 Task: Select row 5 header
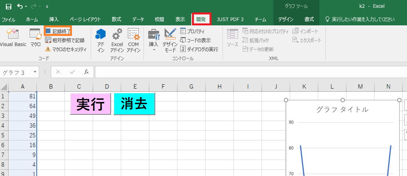pyautogui.click(x=4, y=135)
